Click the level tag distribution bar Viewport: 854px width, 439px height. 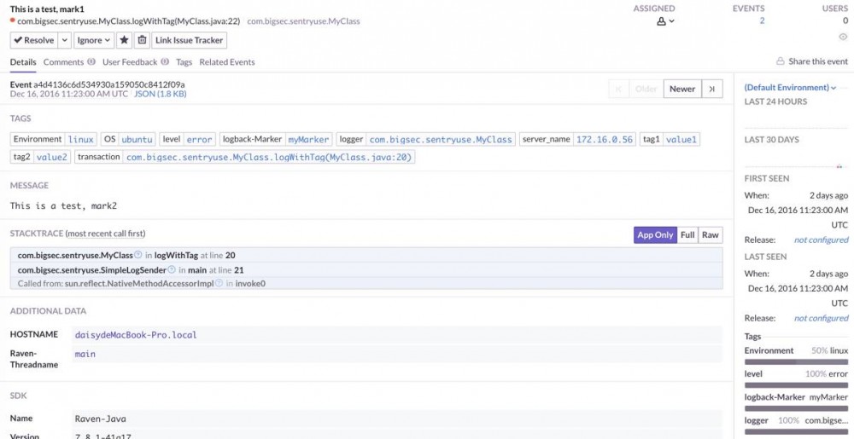(796, 385)
